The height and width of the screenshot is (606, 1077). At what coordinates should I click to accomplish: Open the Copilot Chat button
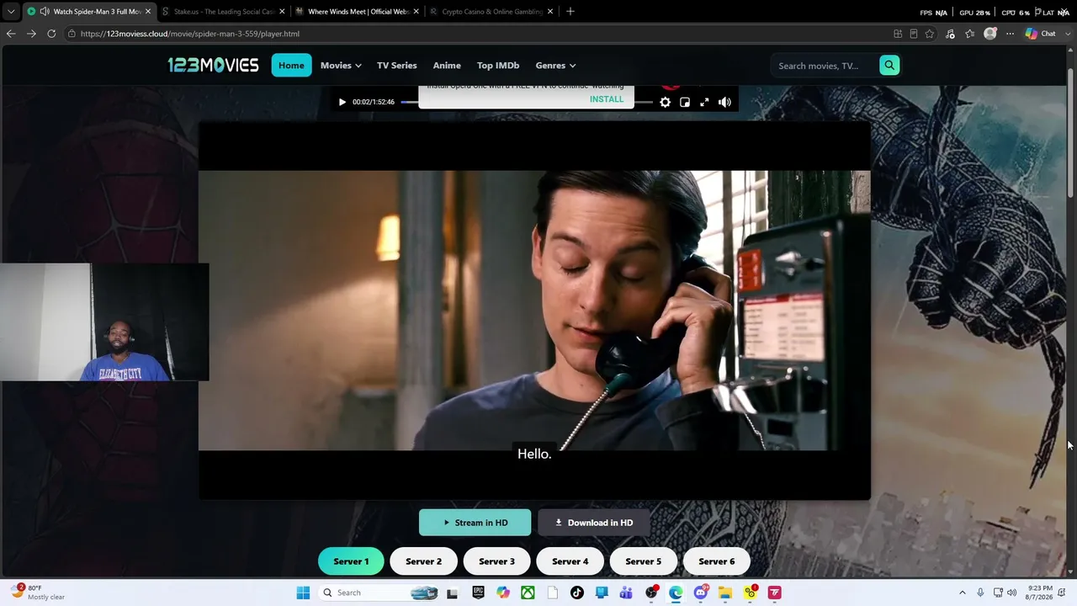[x=1041, y=34]
